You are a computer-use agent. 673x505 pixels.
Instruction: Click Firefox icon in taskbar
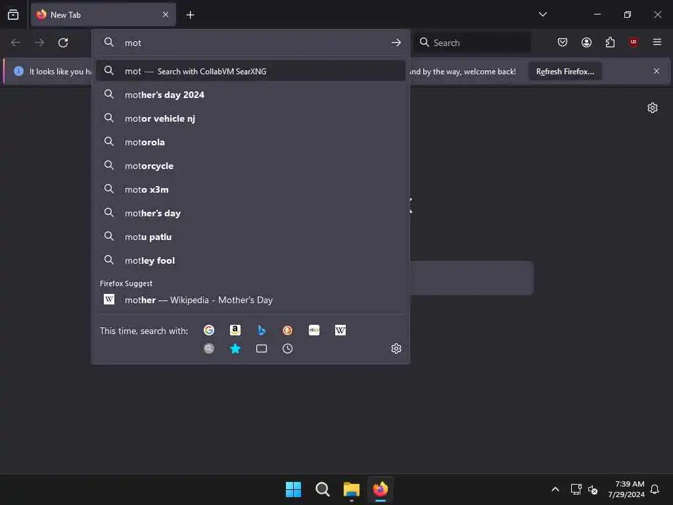coord(381,489)
